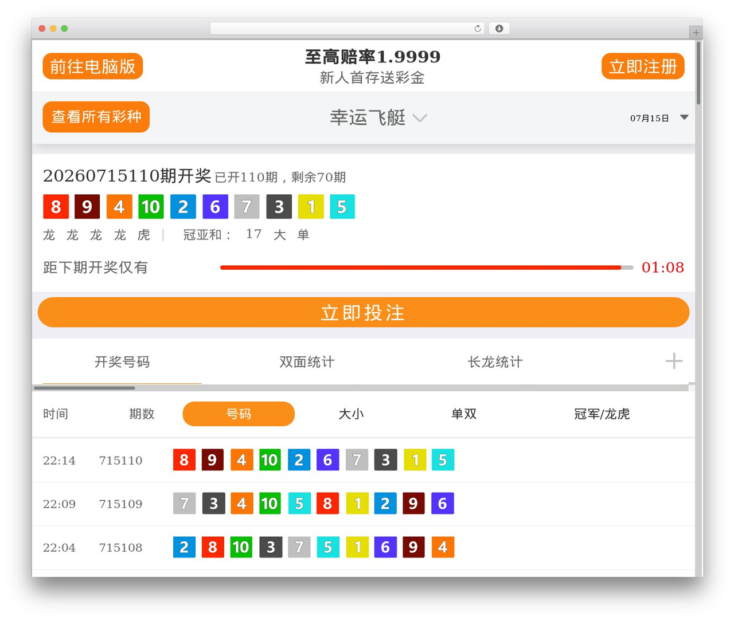Click the 前往电脑版 button
The image size is (734, 621).
point(92,66)
